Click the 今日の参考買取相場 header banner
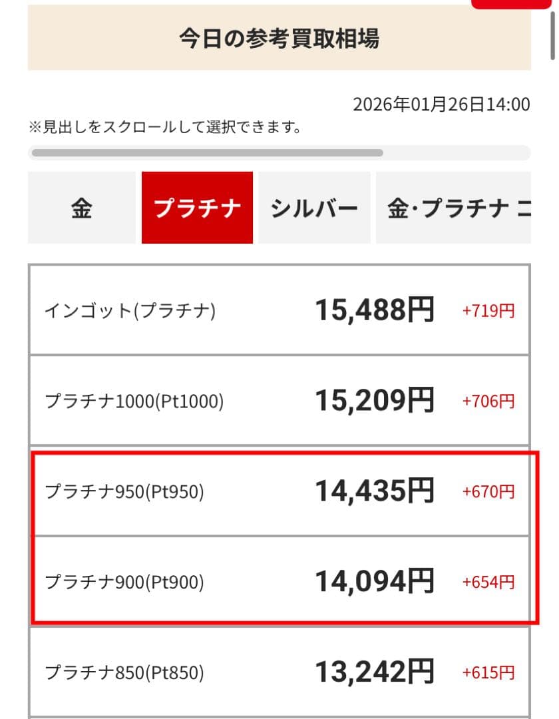The image size is (559, 719). (x=279, y=37)
